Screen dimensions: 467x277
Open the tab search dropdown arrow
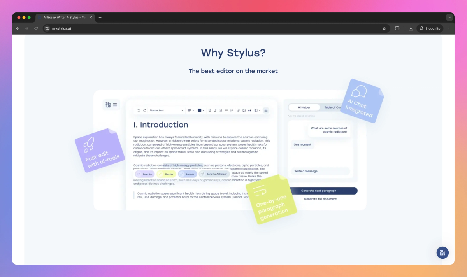click(x=449, y=18)
